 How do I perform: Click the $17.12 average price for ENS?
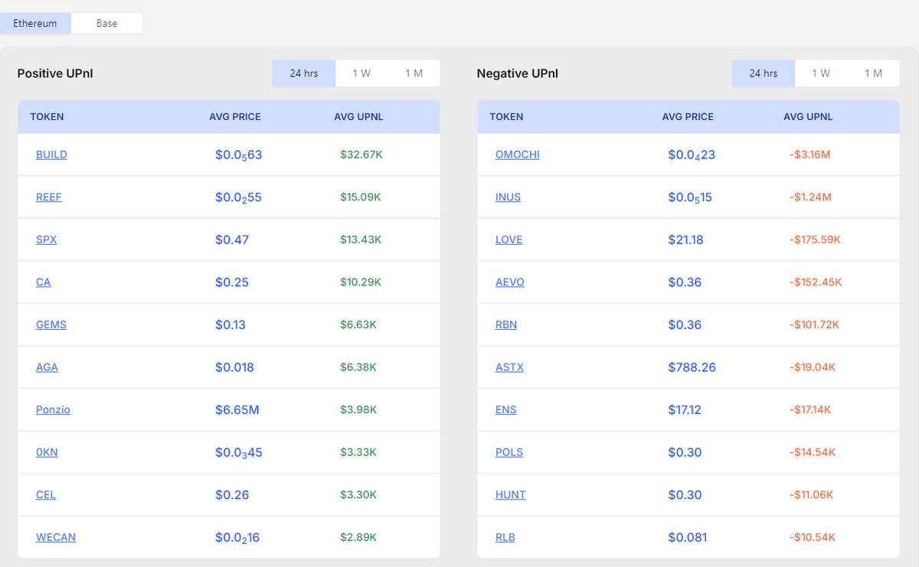(x=685, y=410)
